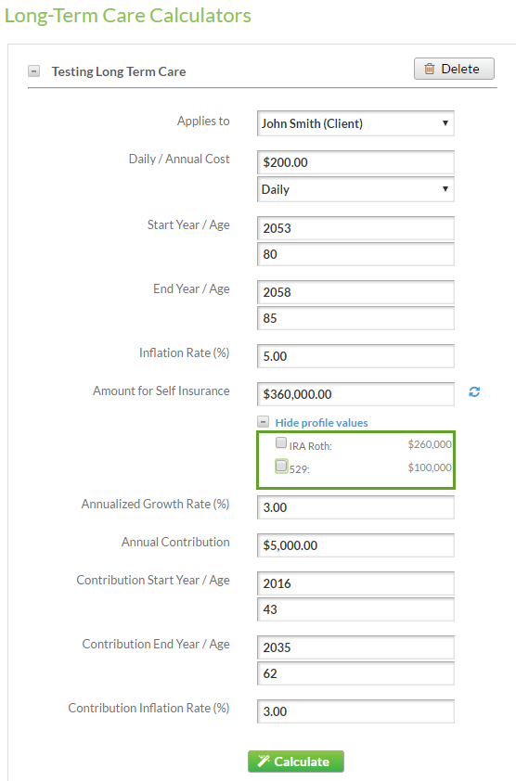Click the Annualized Growth Rate field
Viewport: 516px width, 781px height.
(x=355, y=507)
